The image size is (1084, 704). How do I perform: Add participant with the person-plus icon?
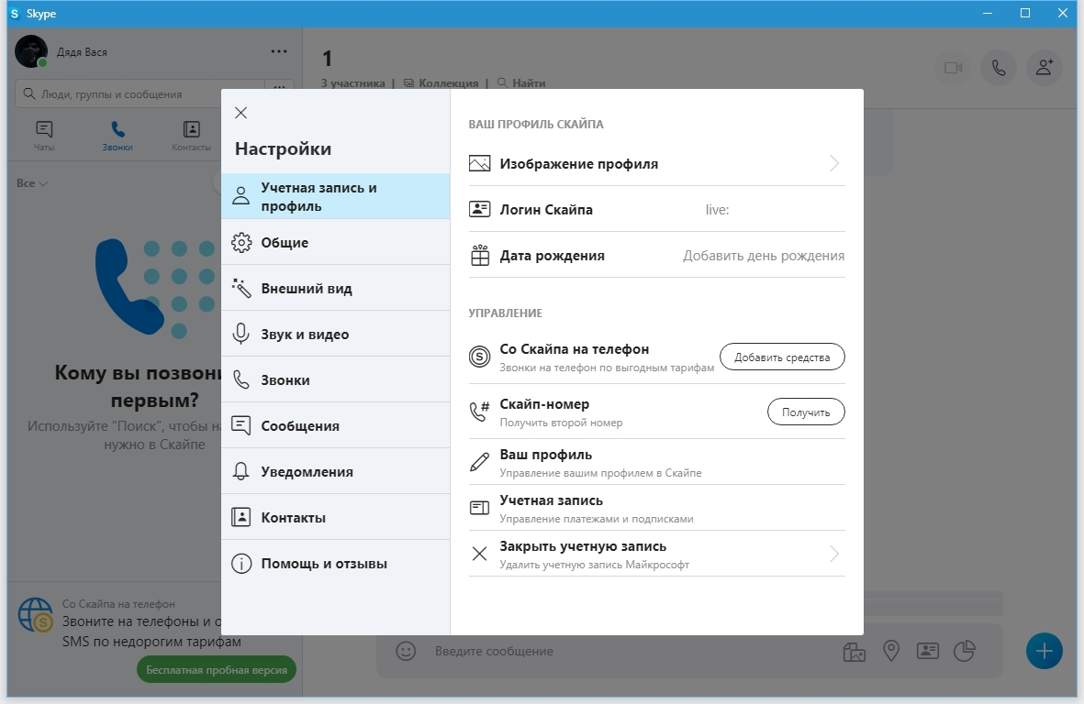tap(1044, 68)
